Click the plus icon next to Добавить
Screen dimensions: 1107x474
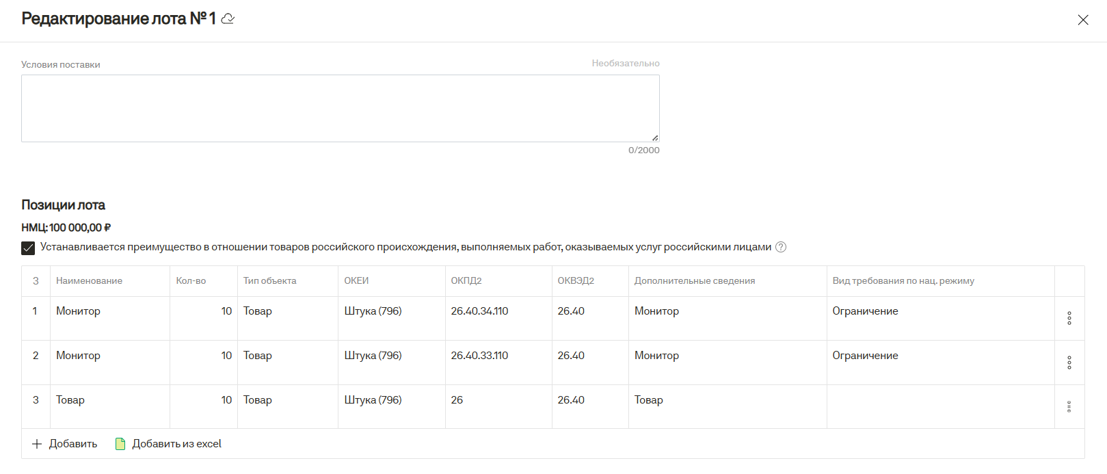click(37, 444)
